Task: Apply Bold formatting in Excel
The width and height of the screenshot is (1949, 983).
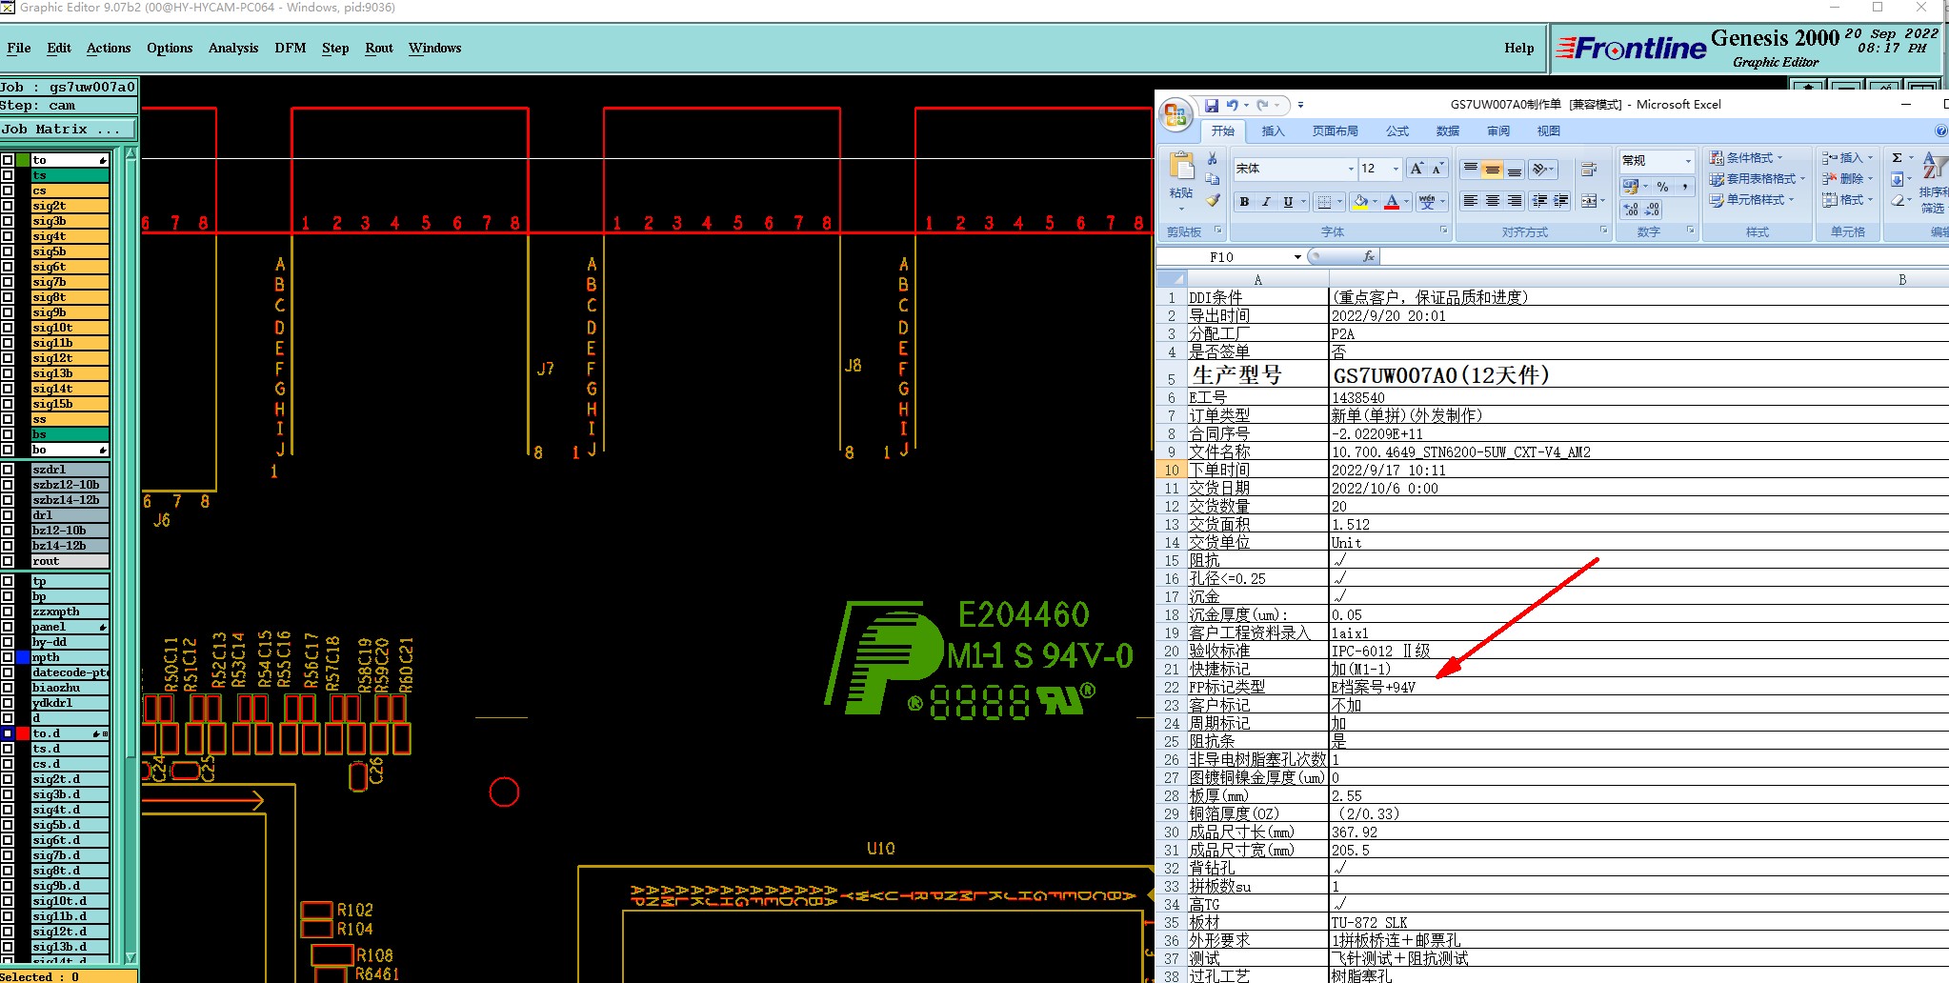Action: [x=1244, y=201]
